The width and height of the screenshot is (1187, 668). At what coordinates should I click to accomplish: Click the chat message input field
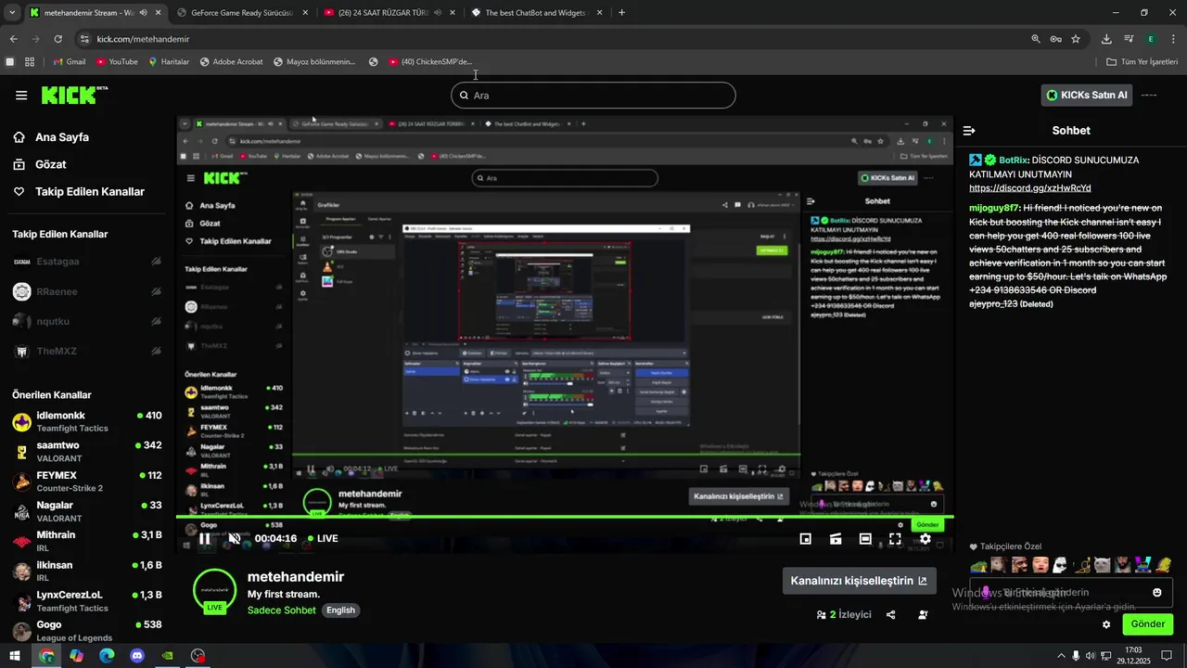[1071, 592]
